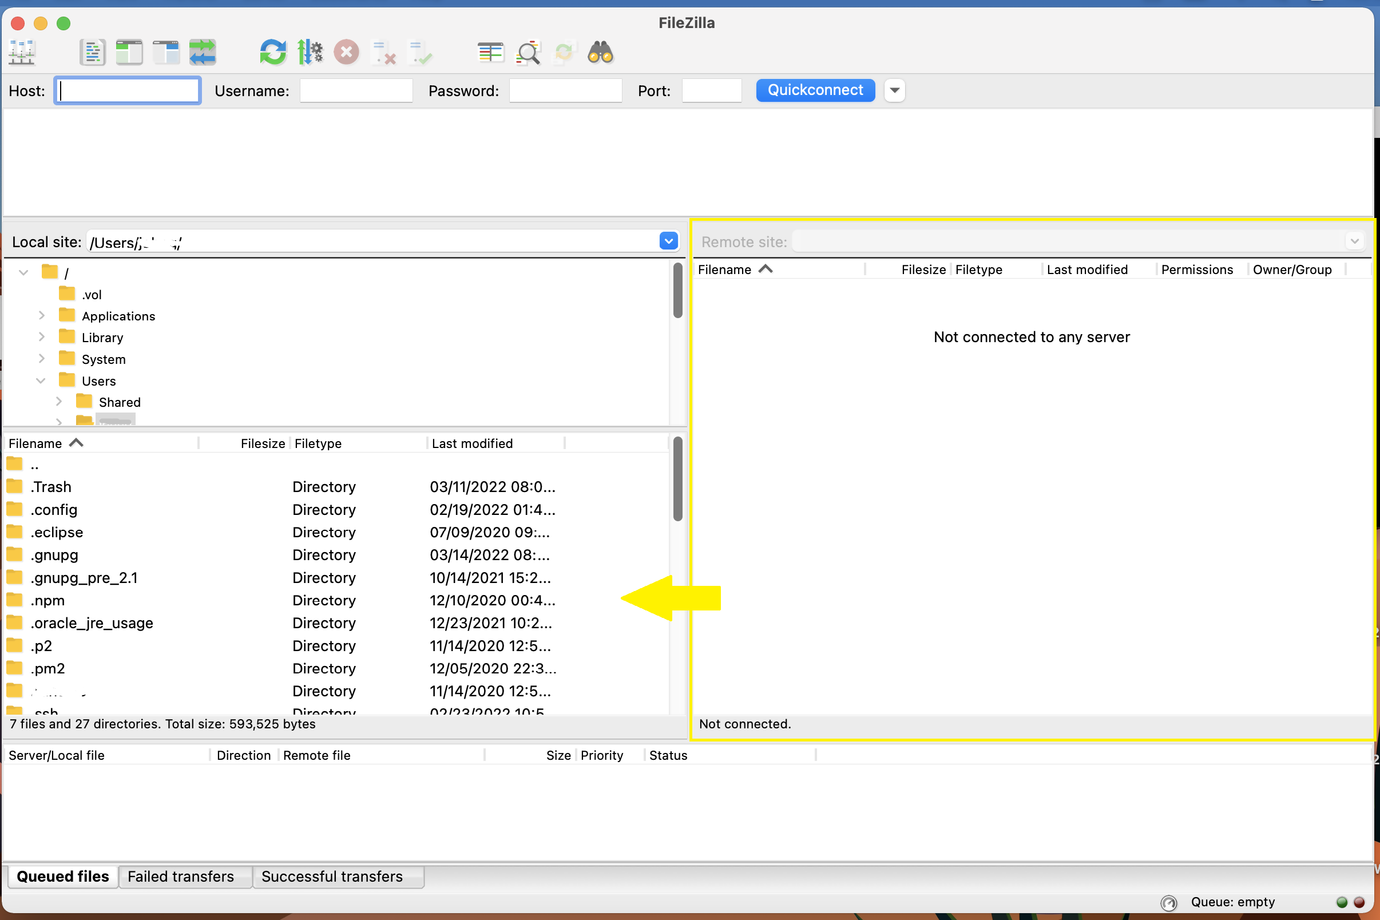Click the Host input field
Screen dimensions: 1380x920
coord(128,90)
